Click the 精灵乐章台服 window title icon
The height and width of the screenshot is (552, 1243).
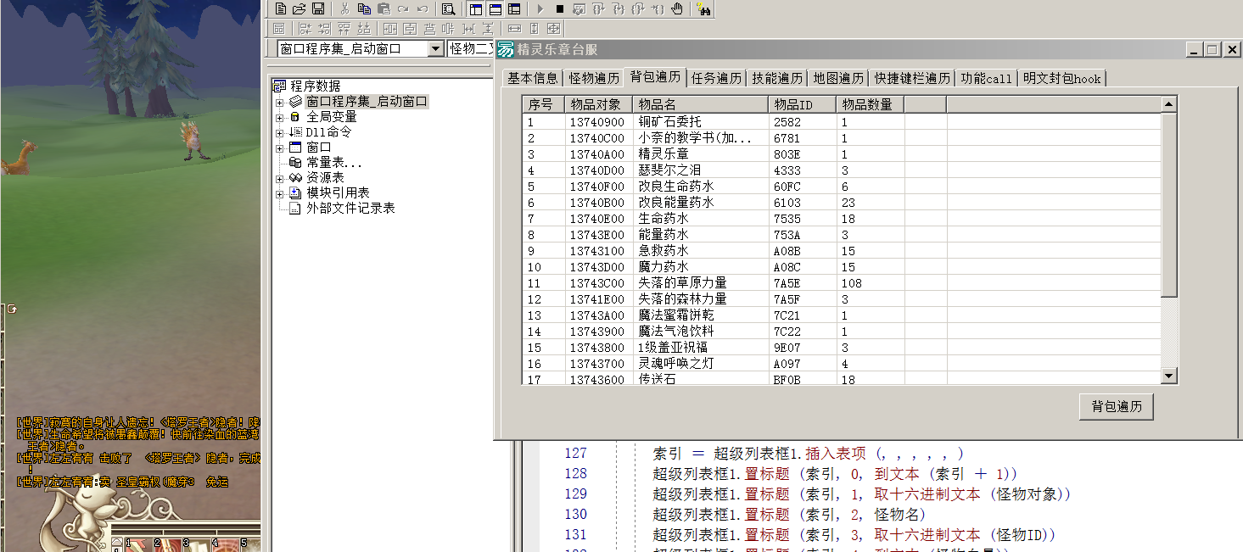(506, 49)
